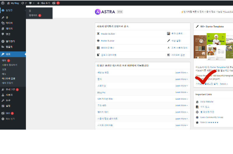Open 템플릿 templates menu
The height and width of the screenshot is (154, 233).
pos(13,47)
